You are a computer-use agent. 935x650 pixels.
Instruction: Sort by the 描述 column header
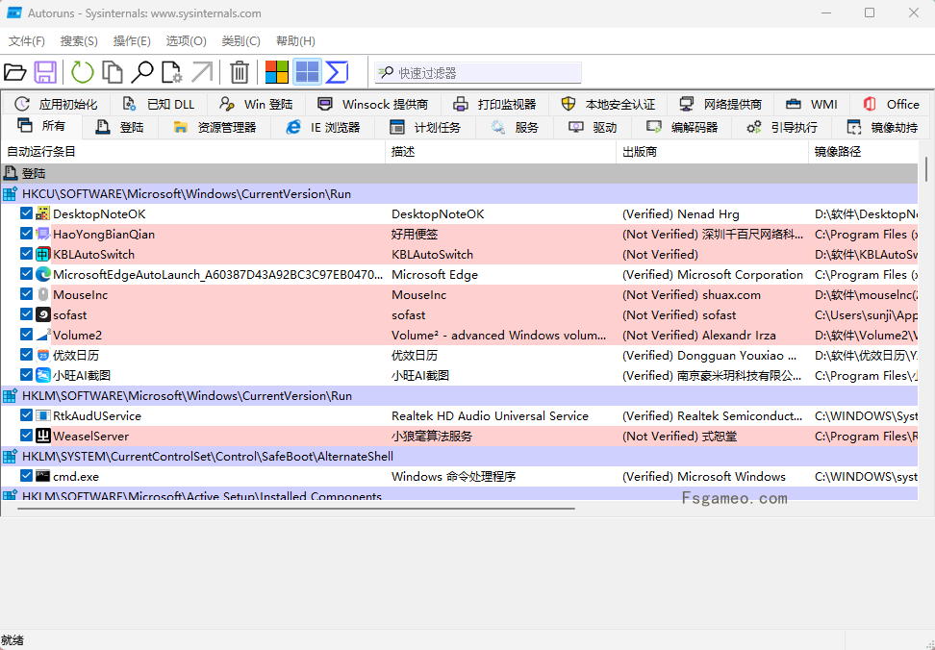point(501,151)
